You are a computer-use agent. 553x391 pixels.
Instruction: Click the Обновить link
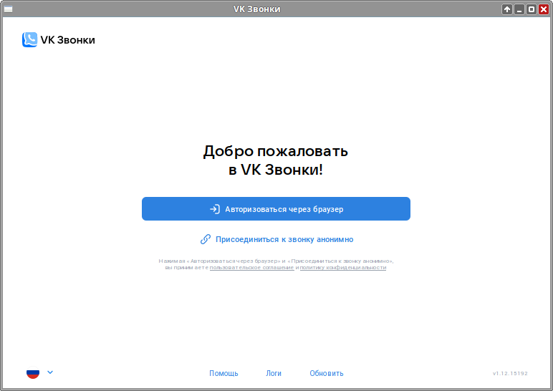point(327,373)
